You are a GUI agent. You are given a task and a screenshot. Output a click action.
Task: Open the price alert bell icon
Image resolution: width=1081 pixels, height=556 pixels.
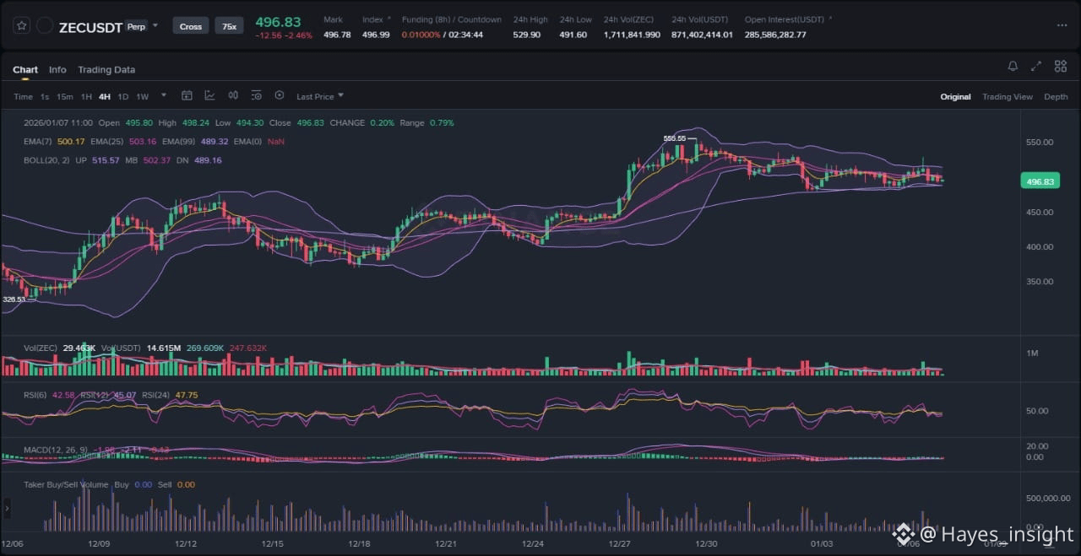click(x=1013, y=67)
